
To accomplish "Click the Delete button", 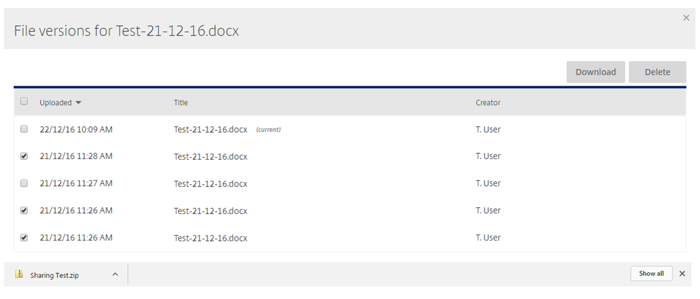I will coord(657,72).
